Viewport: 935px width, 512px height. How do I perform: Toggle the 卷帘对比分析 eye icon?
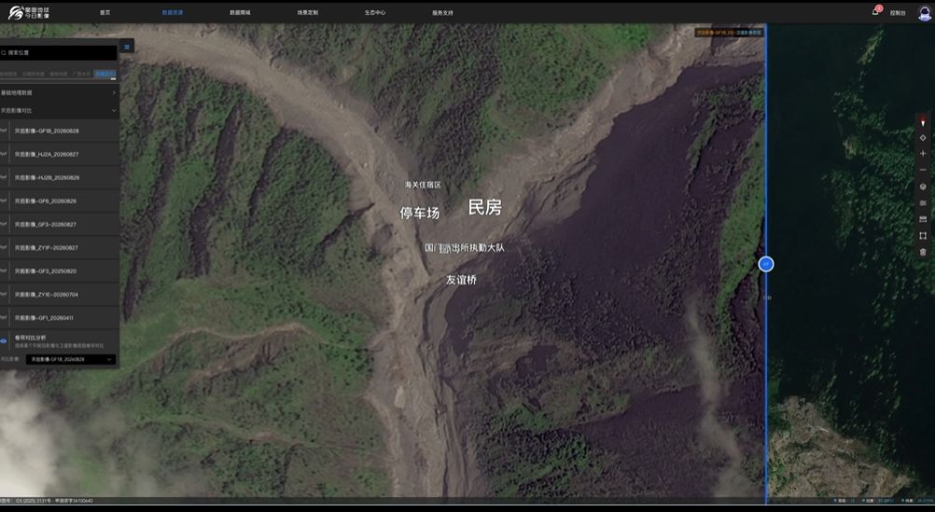(4, 341)
